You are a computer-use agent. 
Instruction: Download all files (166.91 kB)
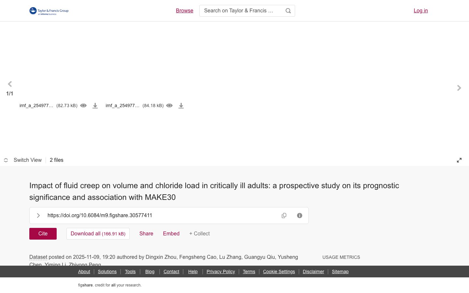click(x=98, y=234)
